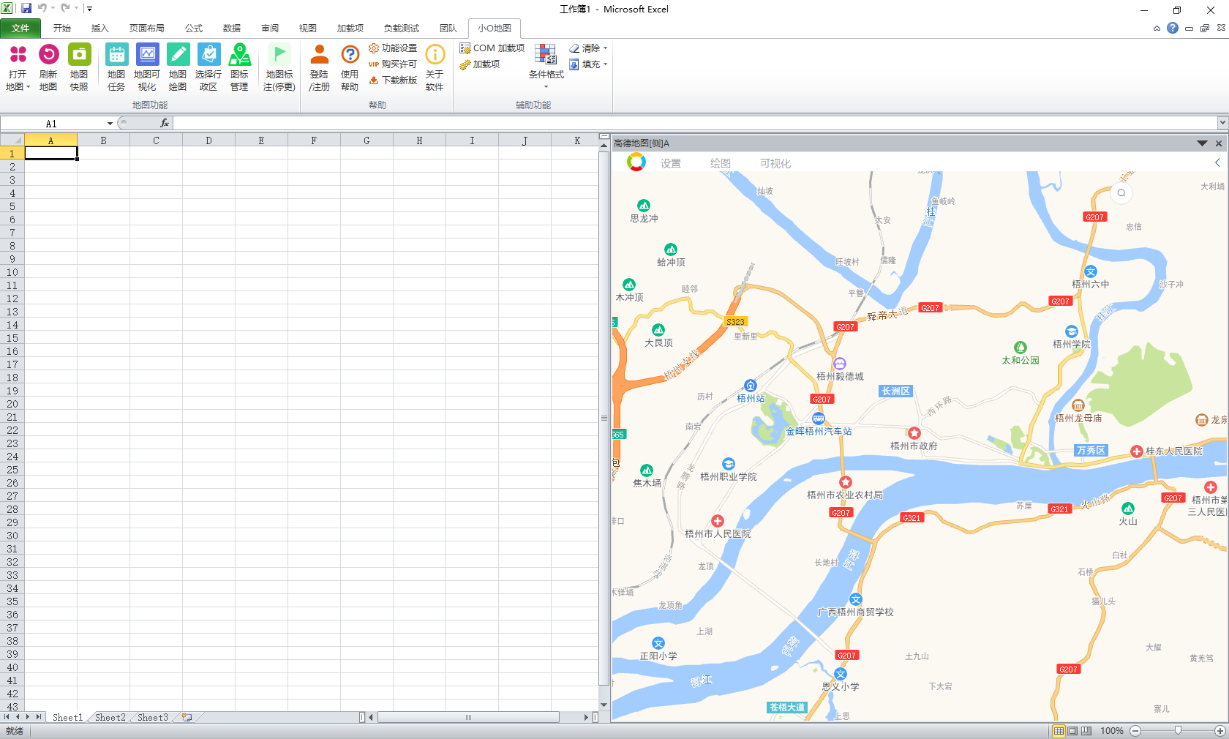
Task: Click the fx insert function icon
Action: [165, 123]
